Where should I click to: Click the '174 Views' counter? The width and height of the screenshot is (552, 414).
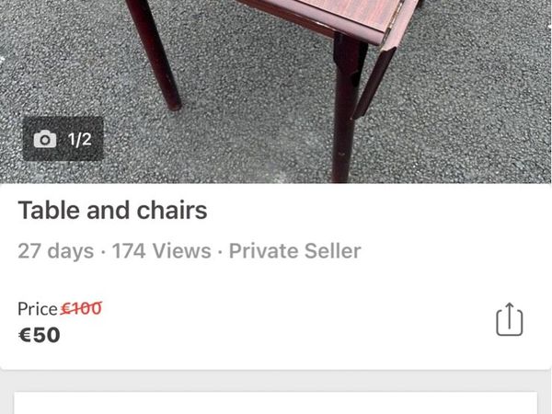(x=162, y=251)
